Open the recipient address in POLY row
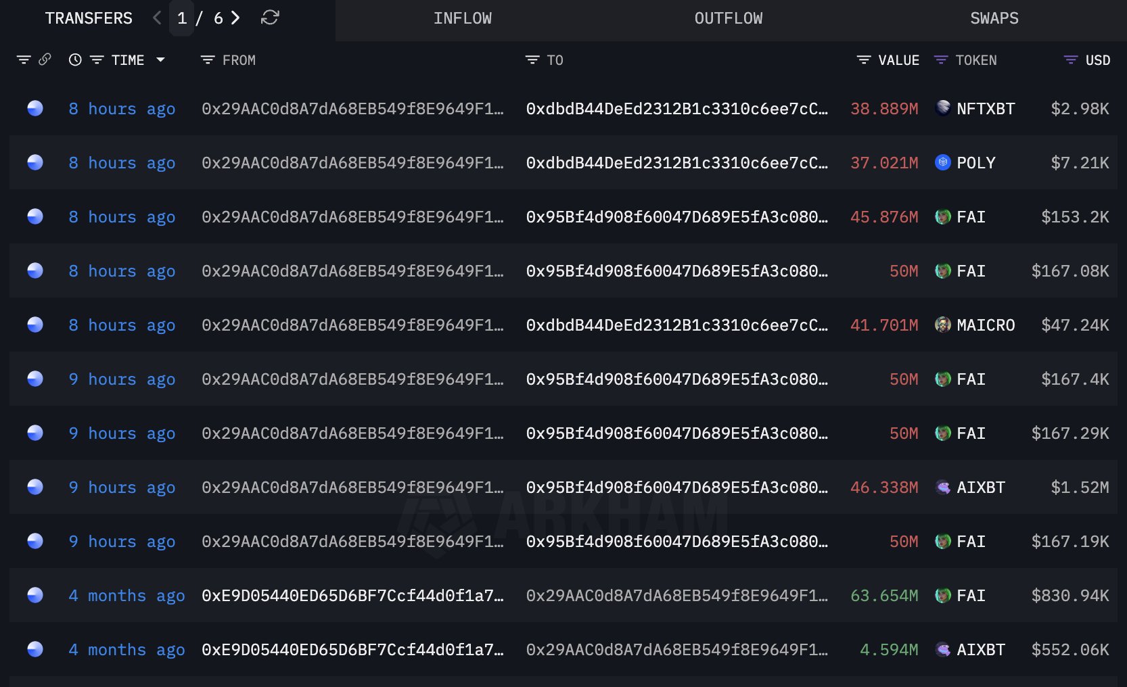Image resolution: width=1127 pixels, height=687 pixels. pyautogui.click(x=677, y=163)
